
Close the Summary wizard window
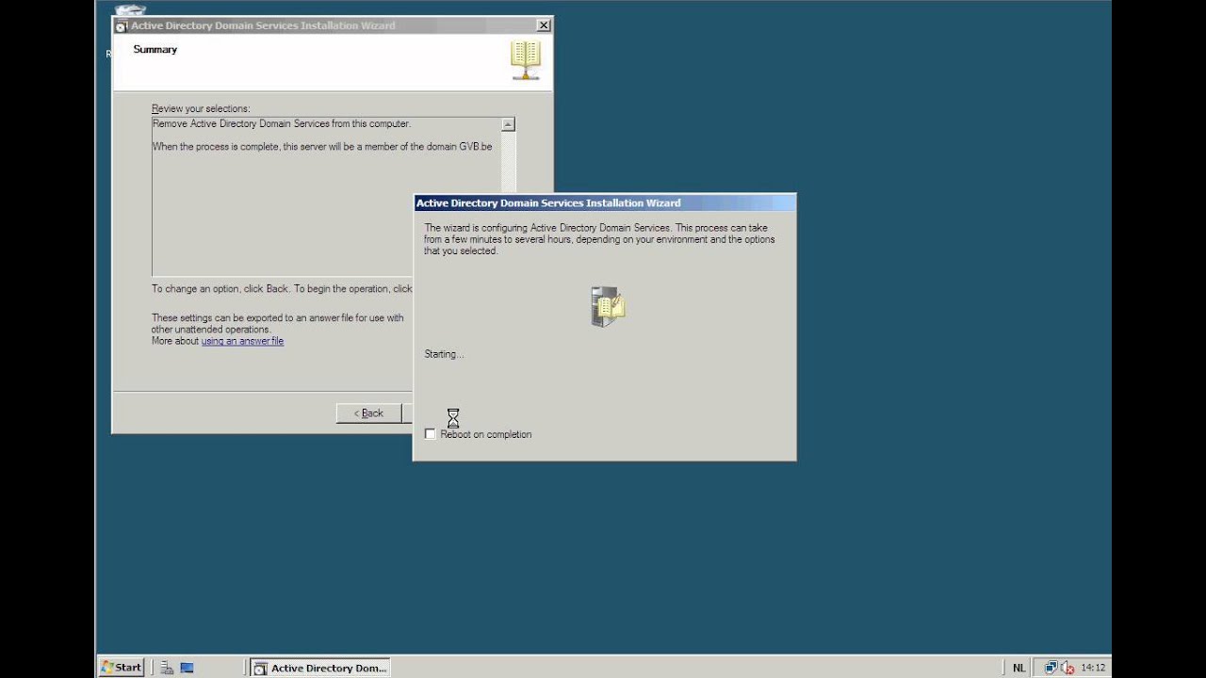point(543,25)
